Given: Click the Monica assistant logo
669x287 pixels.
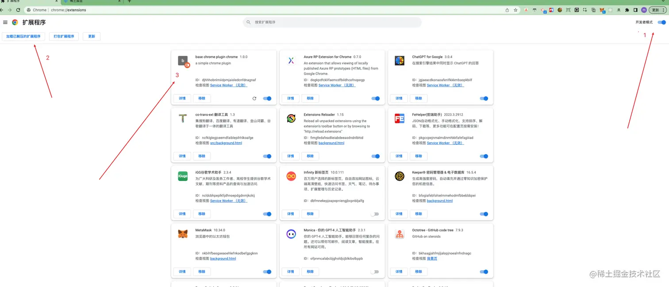Looking at the screenshot, I should (291, 234).
